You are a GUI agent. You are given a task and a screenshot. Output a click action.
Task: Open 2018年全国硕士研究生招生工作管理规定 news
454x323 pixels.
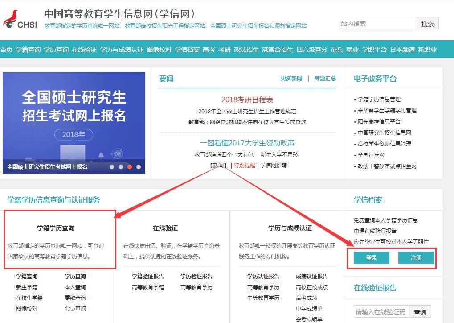click(247, 112)
